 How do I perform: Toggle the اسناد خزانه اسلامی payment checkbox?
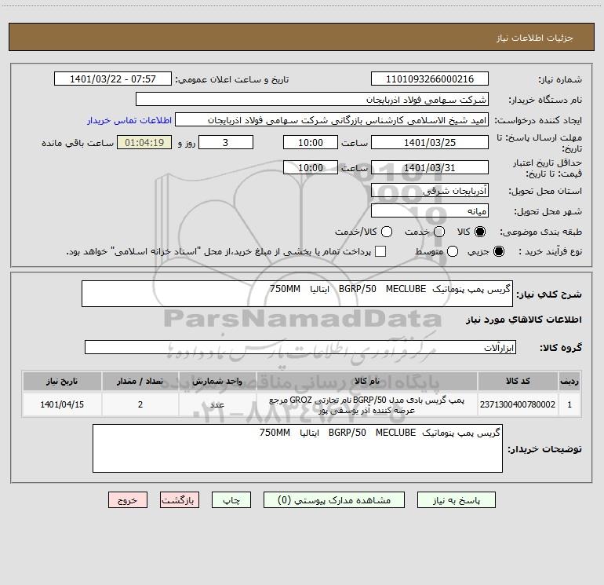[380, 251]
